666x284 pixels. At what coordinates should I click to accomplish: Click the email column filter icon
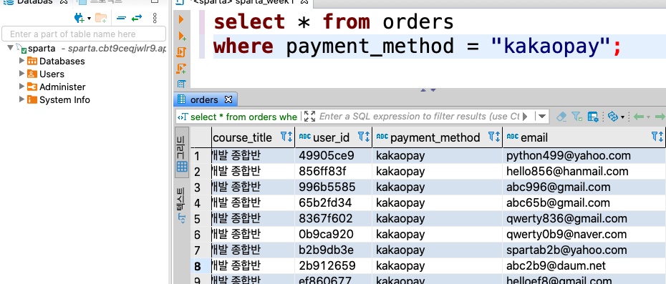[657, 137]
